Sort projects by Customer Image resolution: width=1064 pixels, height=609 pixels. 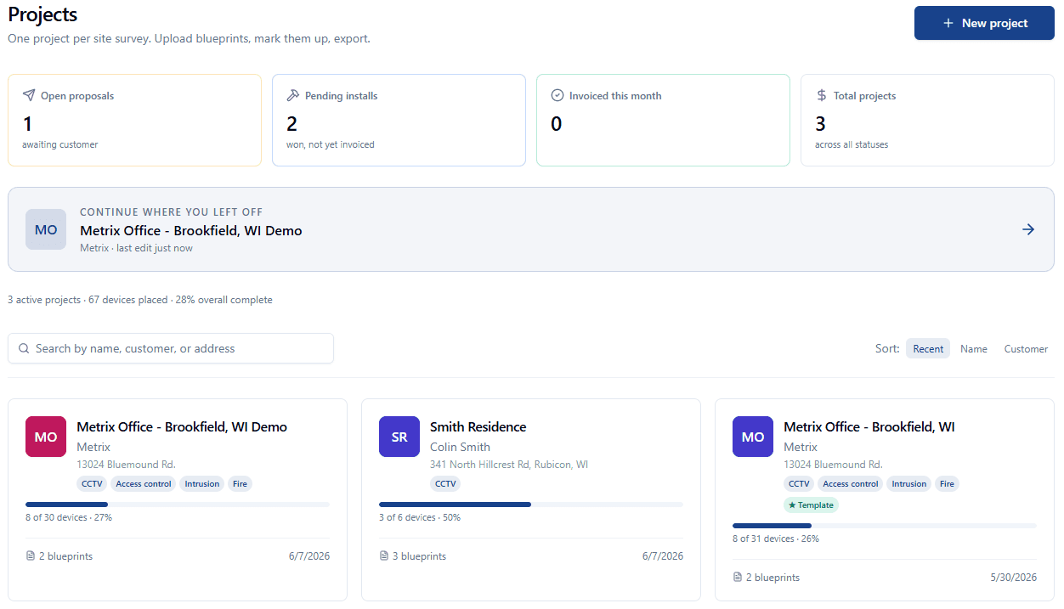point(1026,348)
